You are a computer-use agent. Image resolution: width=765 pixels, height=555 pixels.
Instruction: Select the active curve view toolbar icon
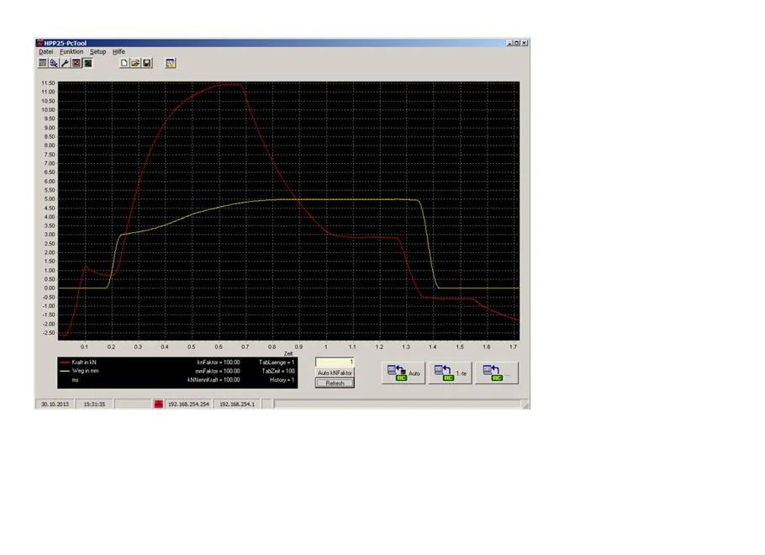87,63
